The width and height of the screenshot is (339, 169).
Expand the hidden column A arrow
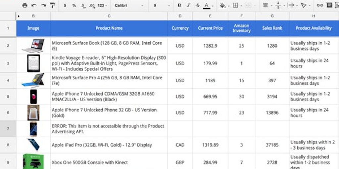point(19,16)
